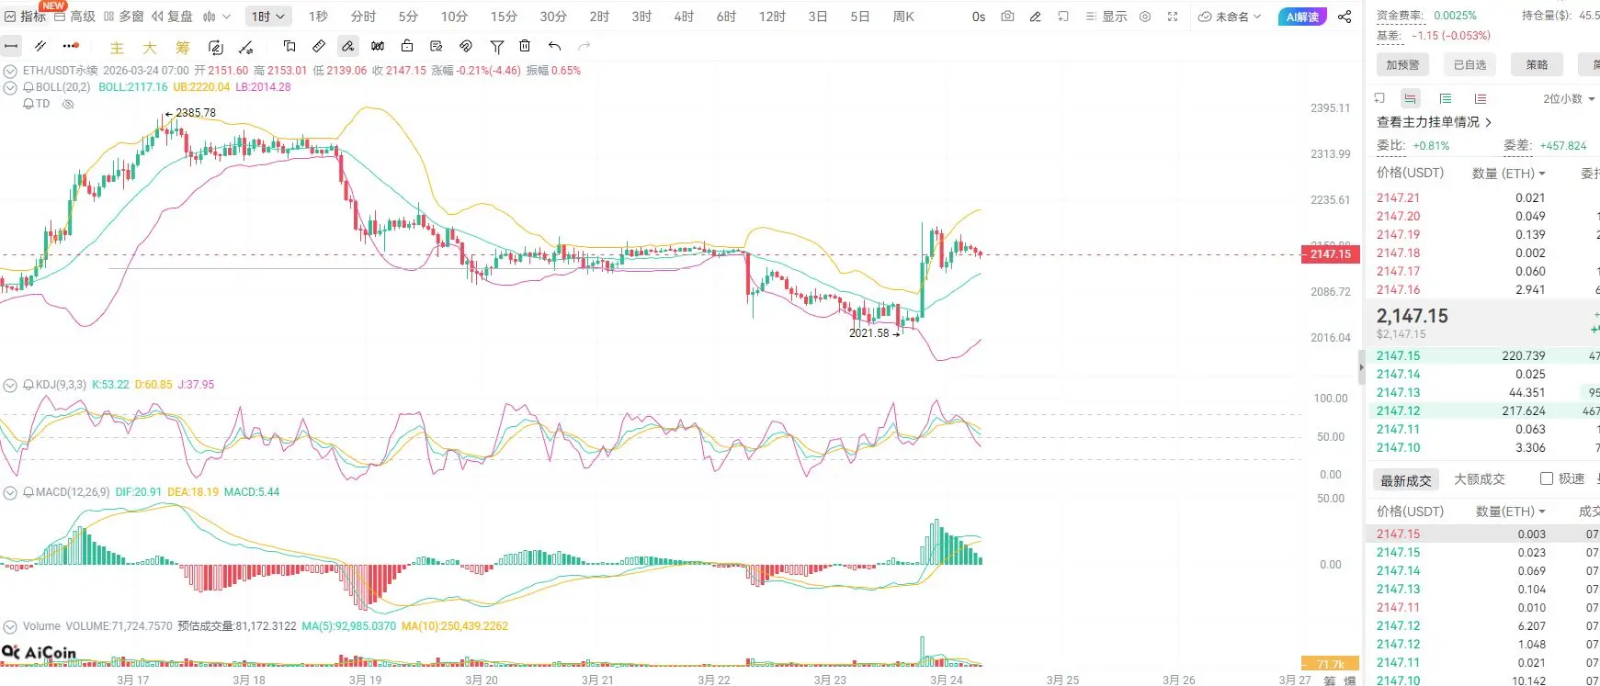Click the AI解读 button
The image size is (1600, 686).
click(1302, 17)
